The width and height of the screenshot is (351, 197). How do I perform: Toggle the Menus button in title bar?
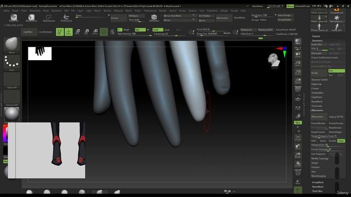click(x=290, y=6)
